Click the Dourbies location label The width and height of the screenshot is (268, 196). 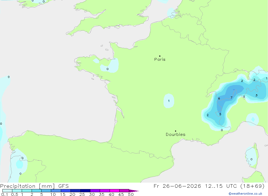coord(176,134)
